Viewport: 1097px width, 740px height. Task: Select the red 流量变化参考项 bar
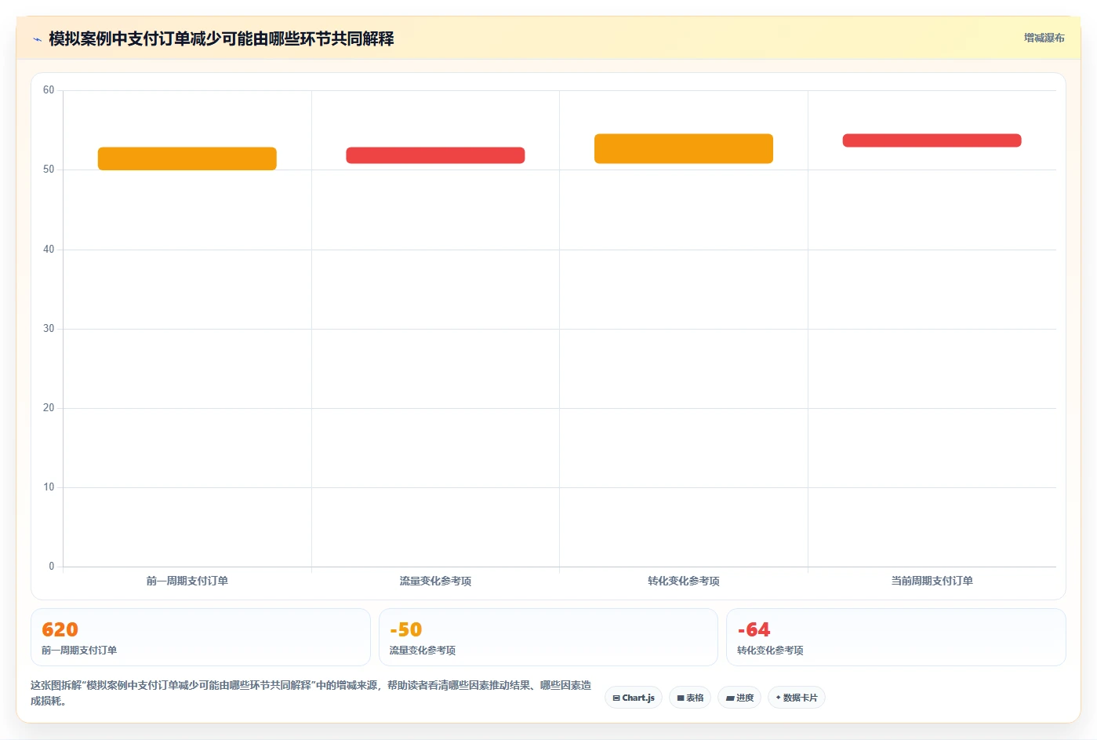435,155
